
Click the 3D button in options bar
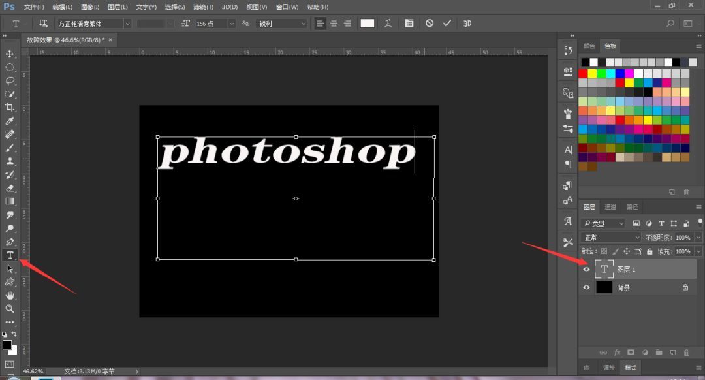(x=467, y=24)
